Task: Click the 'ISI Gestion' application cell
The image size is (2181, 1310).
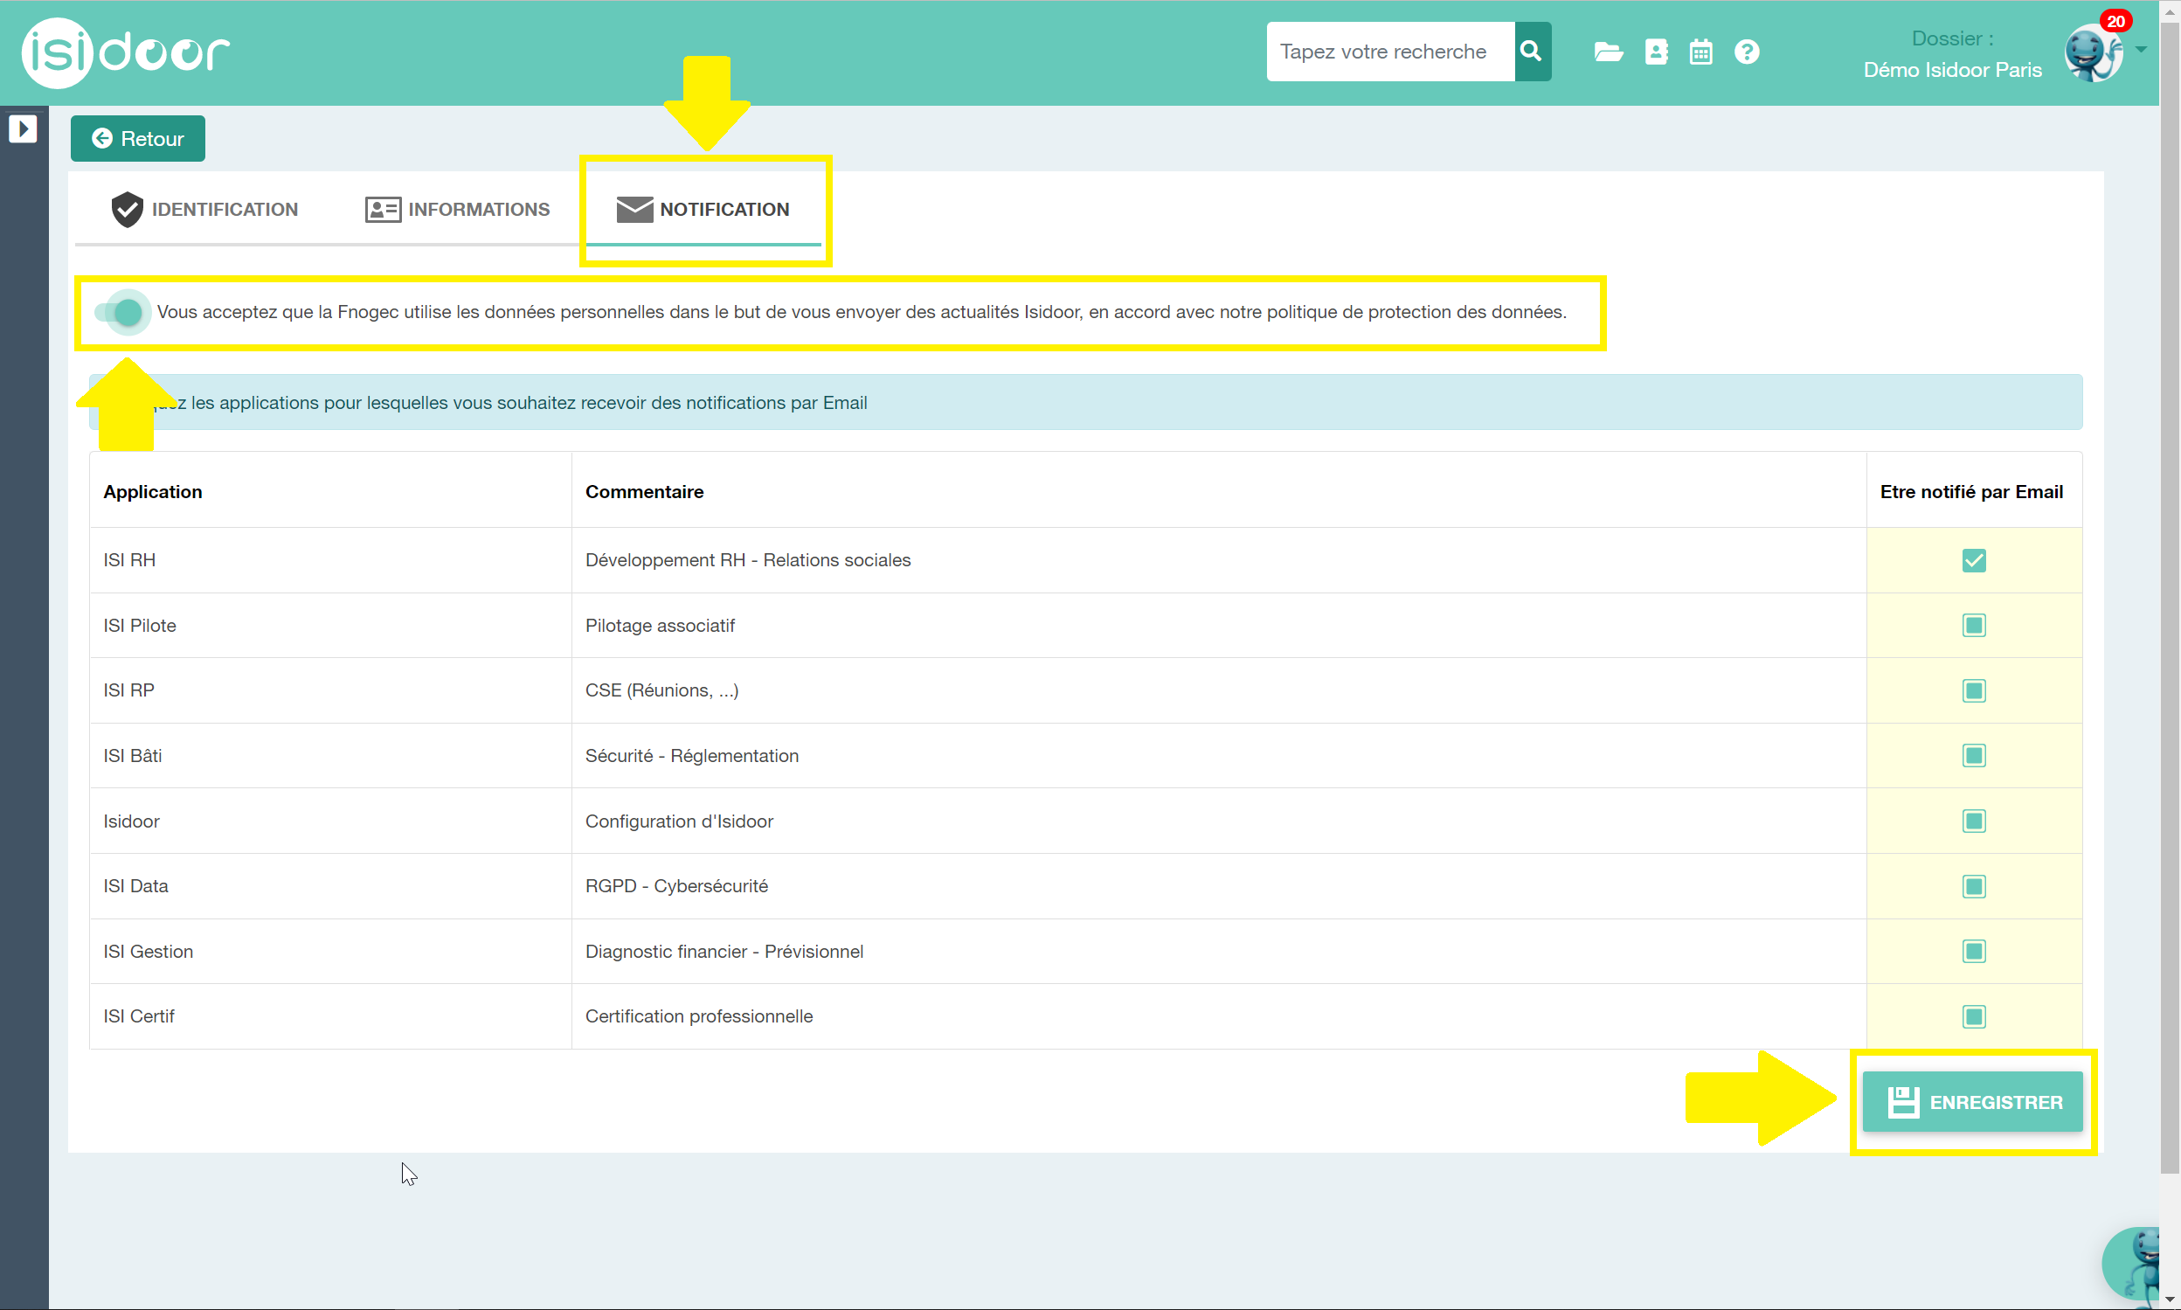Action: click(x=330, y=952)
